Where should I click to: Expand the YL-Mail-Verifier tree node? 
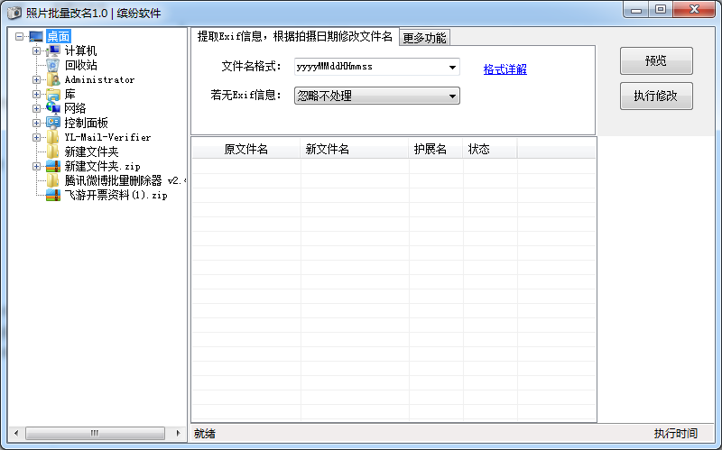(36, 137)
